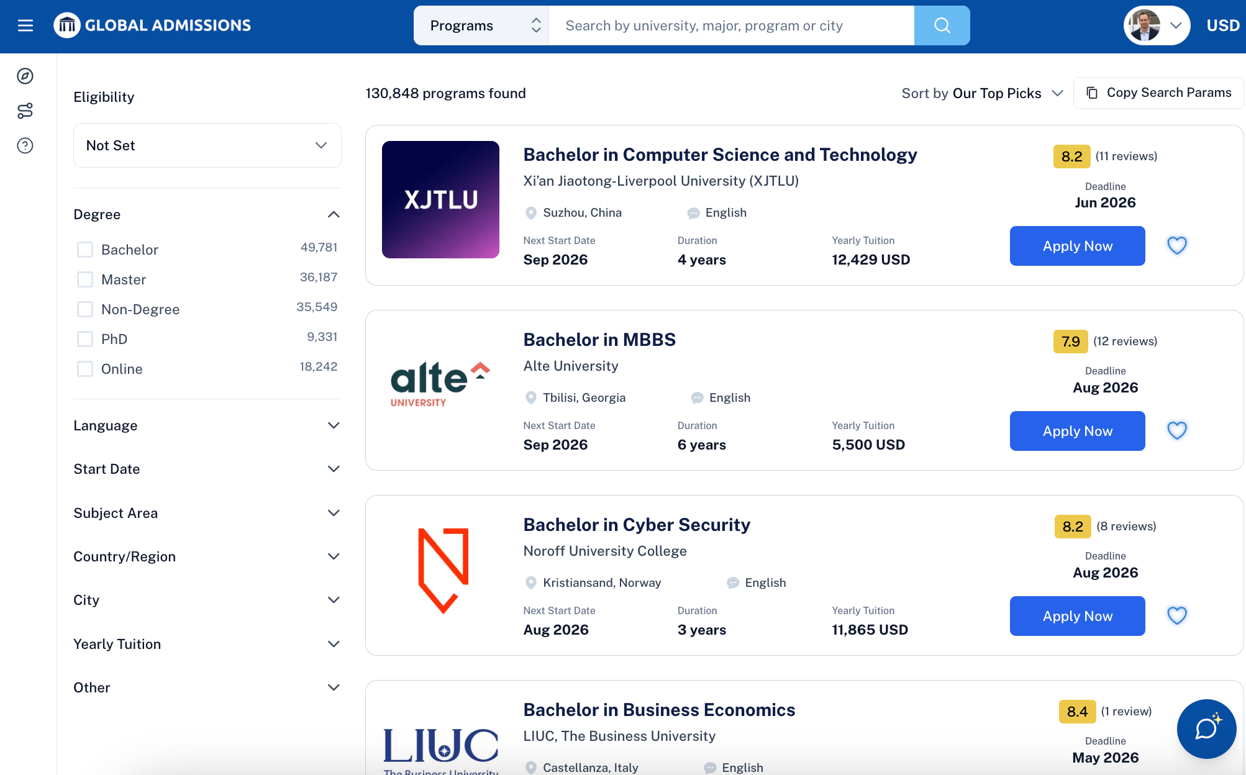This screenshot has width=1246, height=775.
Task: Open the hamburger menu icon
Action: pos(25,25)
